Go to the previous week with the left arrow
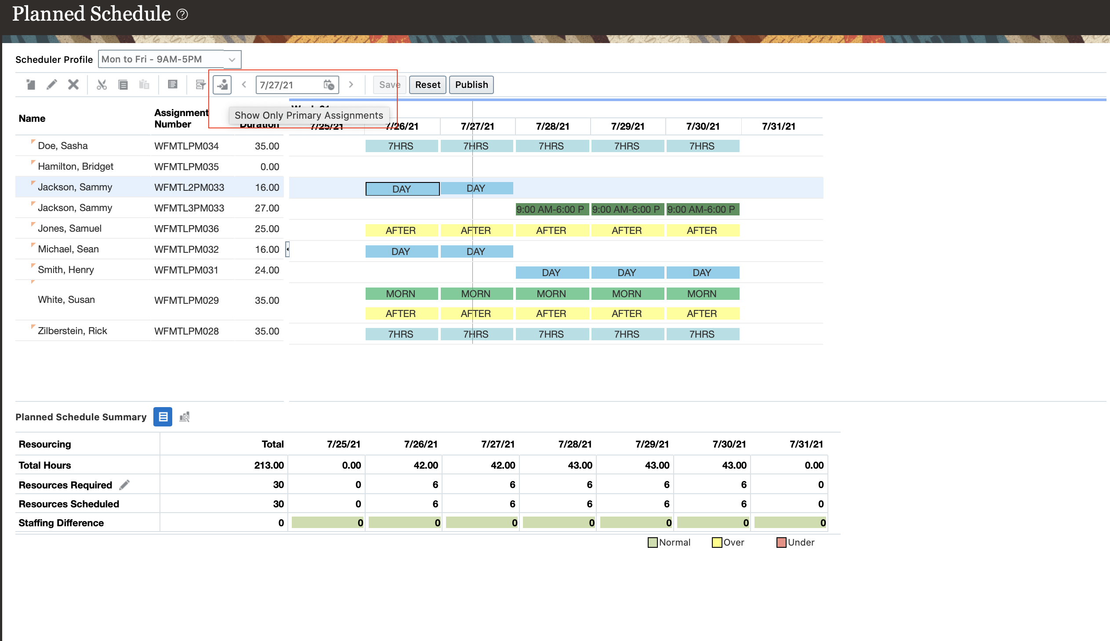Screen dimensions: 1110x641 (x=244, y=84)
